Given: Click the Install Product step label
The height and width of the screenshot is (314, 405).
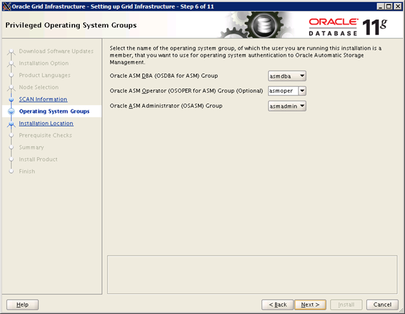Looking at the screenshot, I should (x=38, y=160).
